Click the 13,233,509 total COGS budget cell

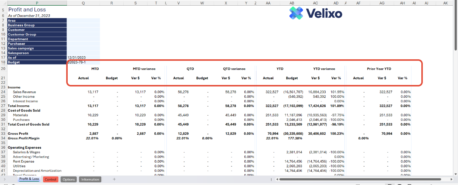(x=293, y=124)
